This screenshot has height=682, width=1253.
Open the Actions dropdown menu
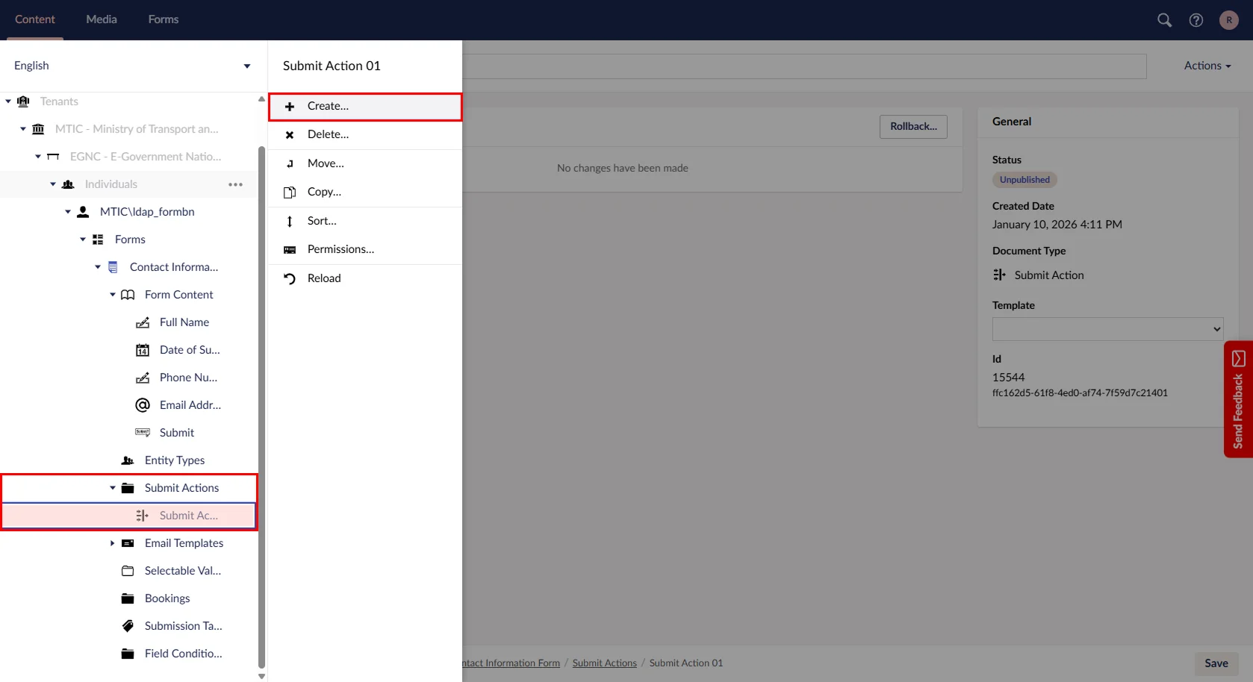[x=1207, y=66]
